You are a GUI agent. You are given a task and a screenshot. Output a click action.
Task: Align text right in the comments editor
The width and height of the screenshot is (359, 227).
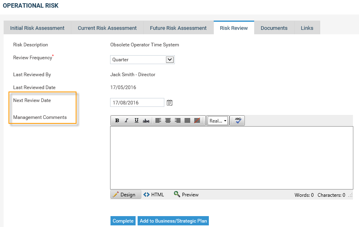(178, 121)
